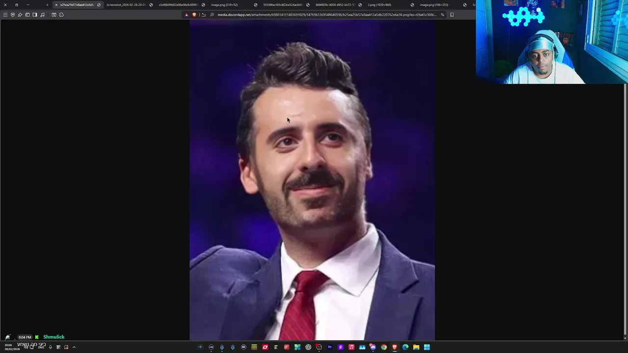Expand hidden system tray icons chevron
Image resolution: width=628 pixels, height=353 pixels.
coord(74,347)
